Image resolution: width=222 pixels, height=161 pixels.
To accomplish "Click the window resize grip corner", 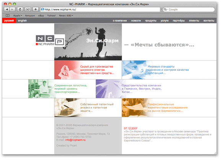I will point(215,153).
